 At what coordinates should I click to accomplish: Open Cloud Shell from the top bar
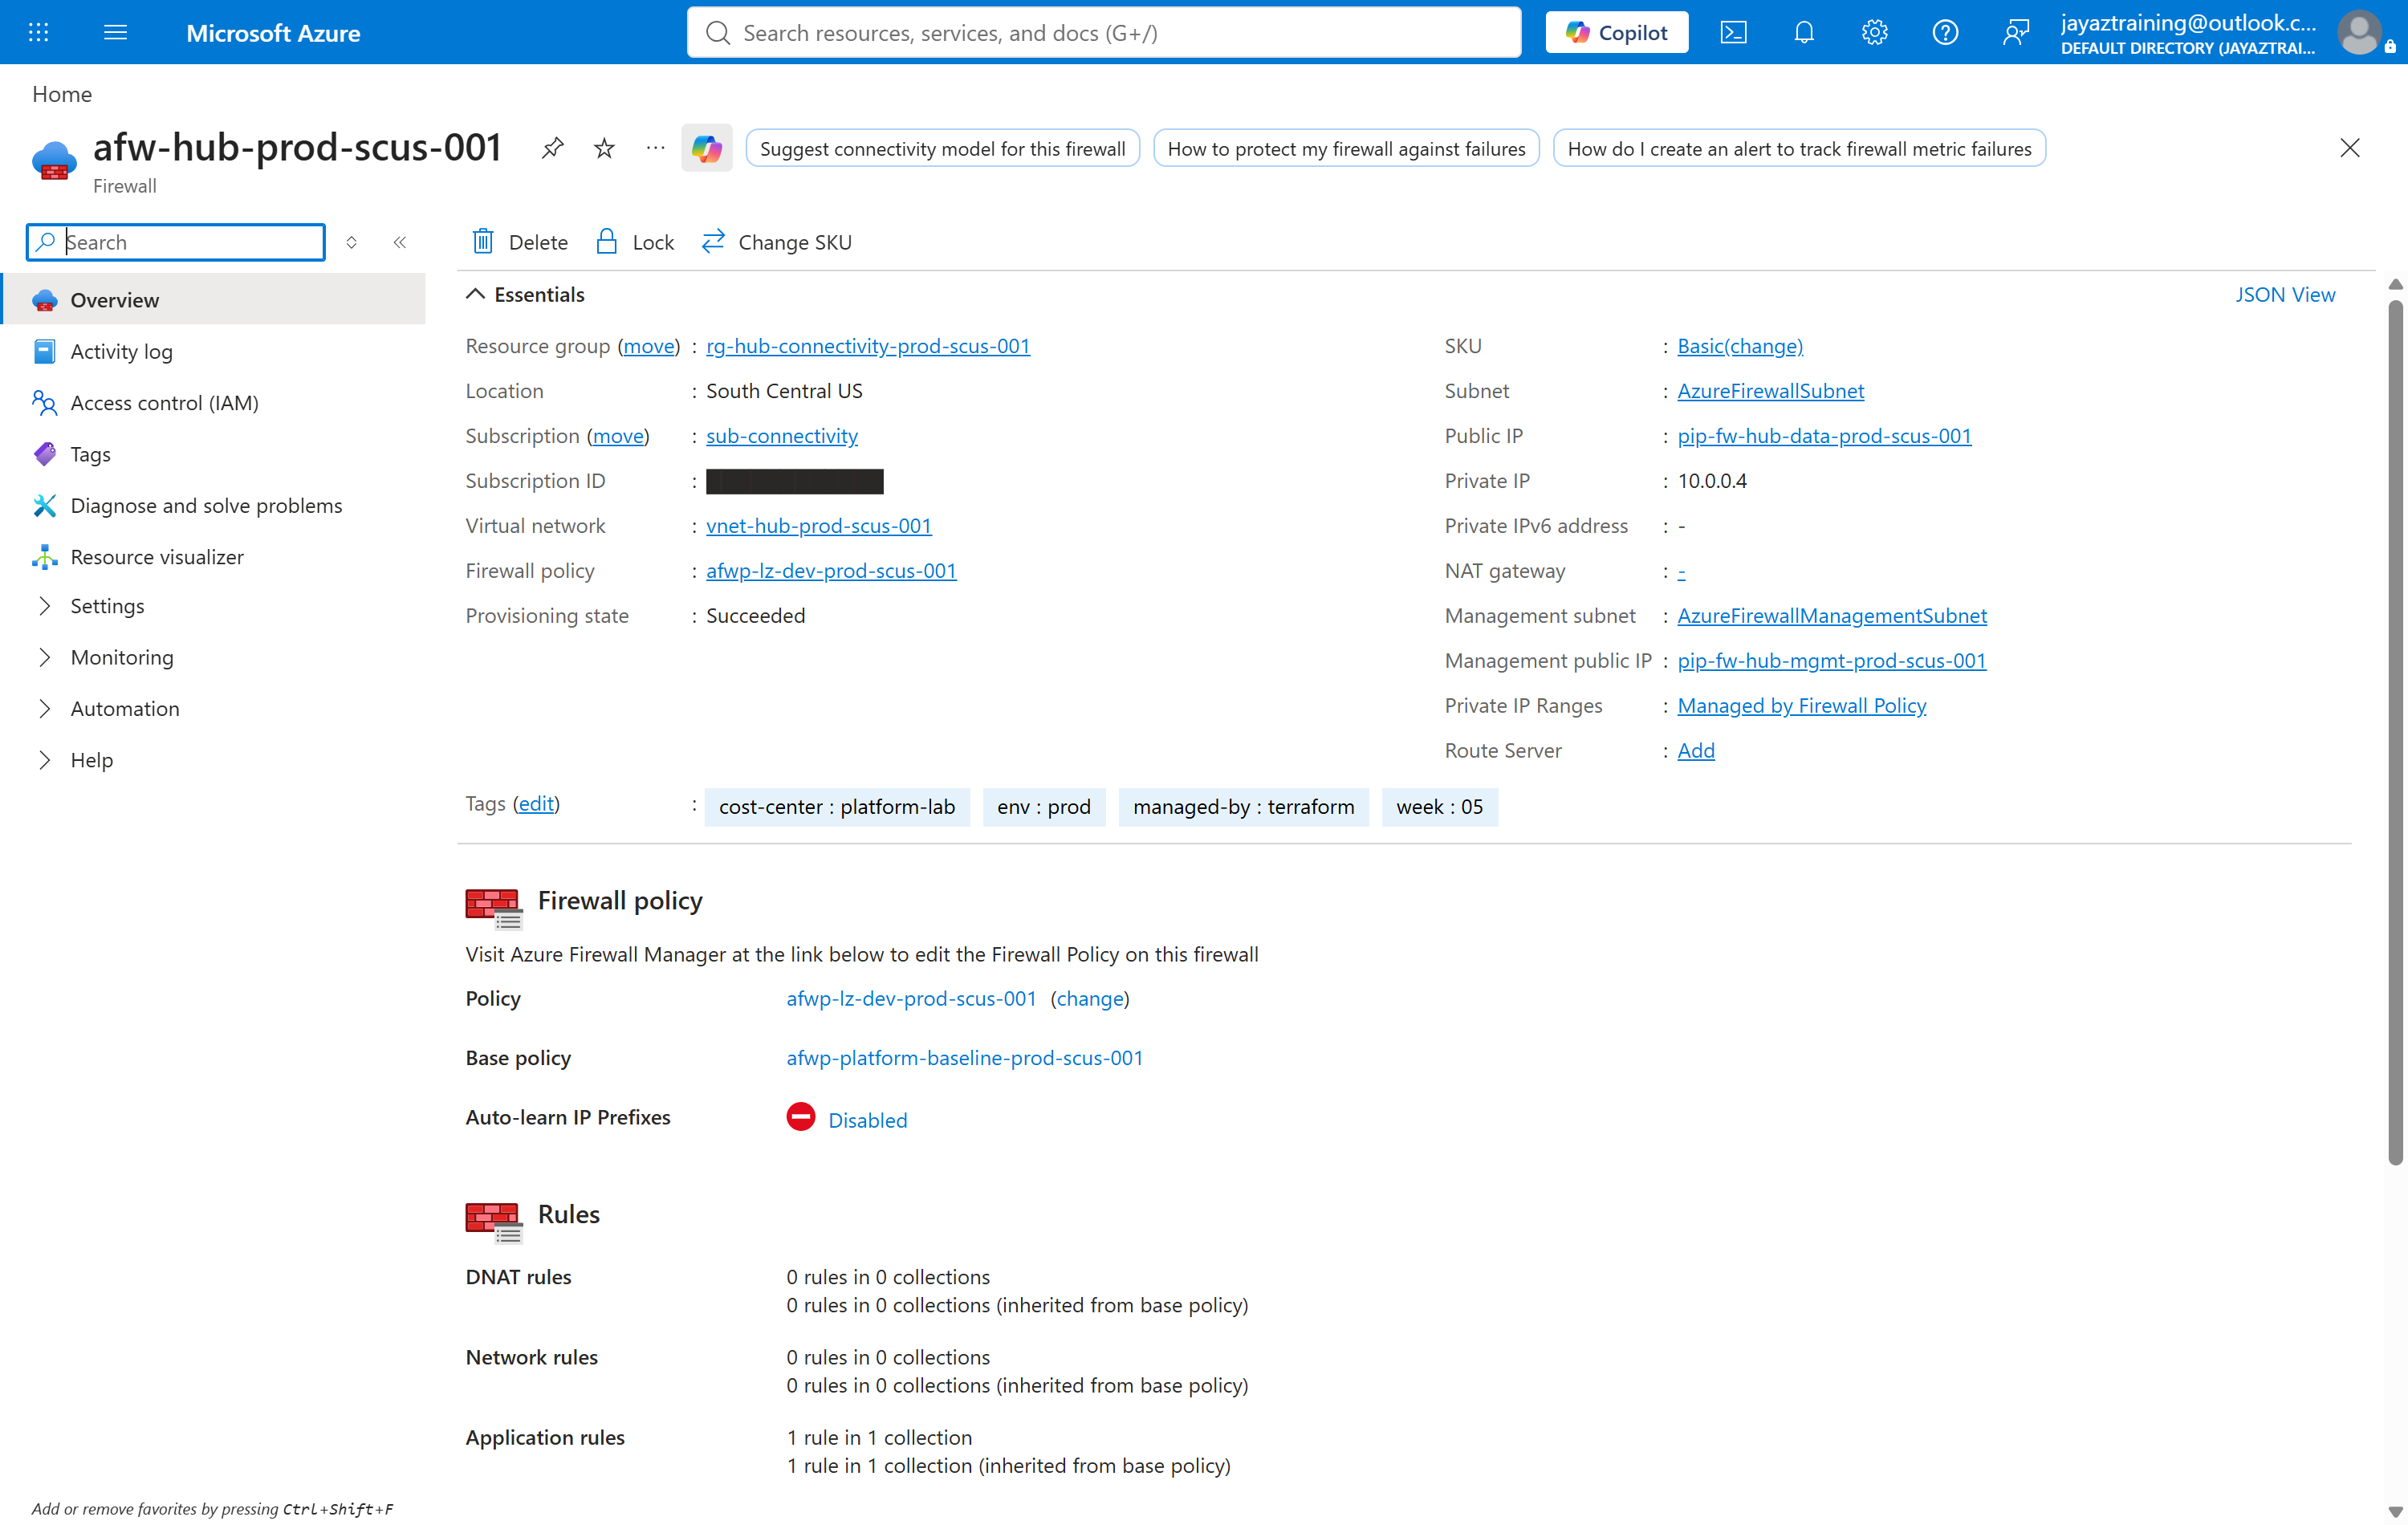[1733, 33]
